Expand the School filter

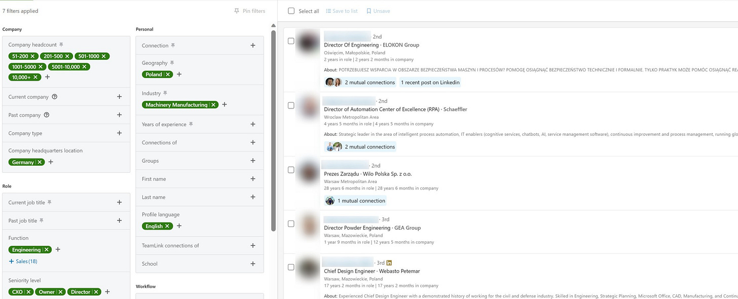[253, 264]
